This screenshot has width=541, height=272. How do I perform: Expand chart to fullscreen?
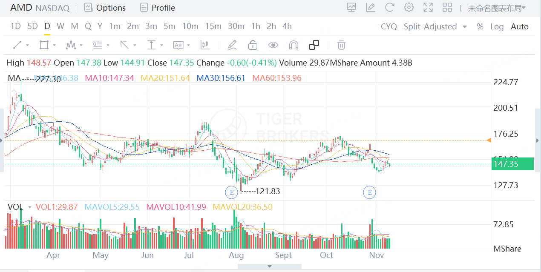tap(428, 7)
